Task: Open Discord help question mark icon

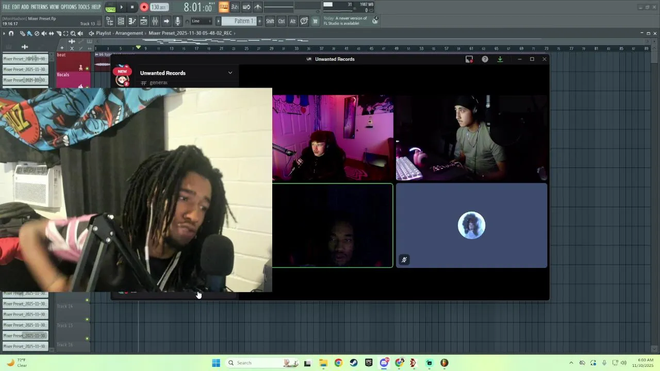Action: pos(485,59)
